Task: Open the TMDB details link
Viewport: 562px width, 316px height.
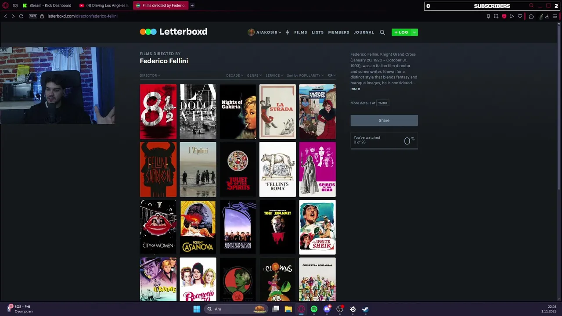Action: (383, 103)
